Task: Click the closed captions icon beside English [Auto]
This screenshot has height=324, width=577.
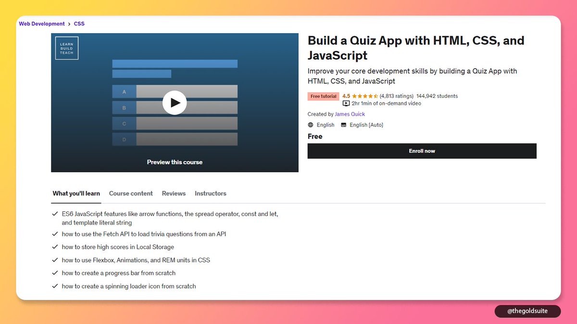Action: [343, 124]
